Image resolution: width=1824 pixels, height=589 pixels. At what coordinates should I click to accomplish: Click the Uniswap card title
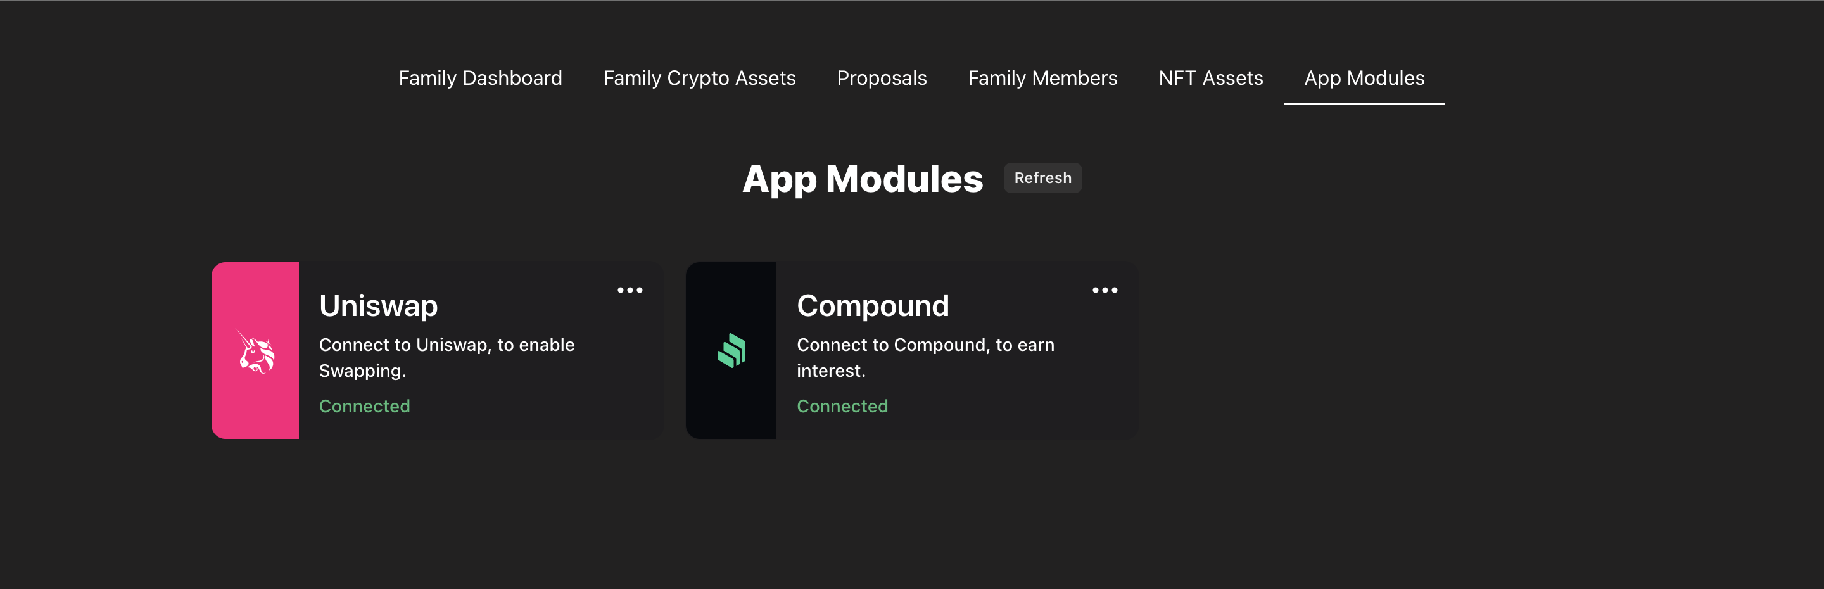(378, 306)
